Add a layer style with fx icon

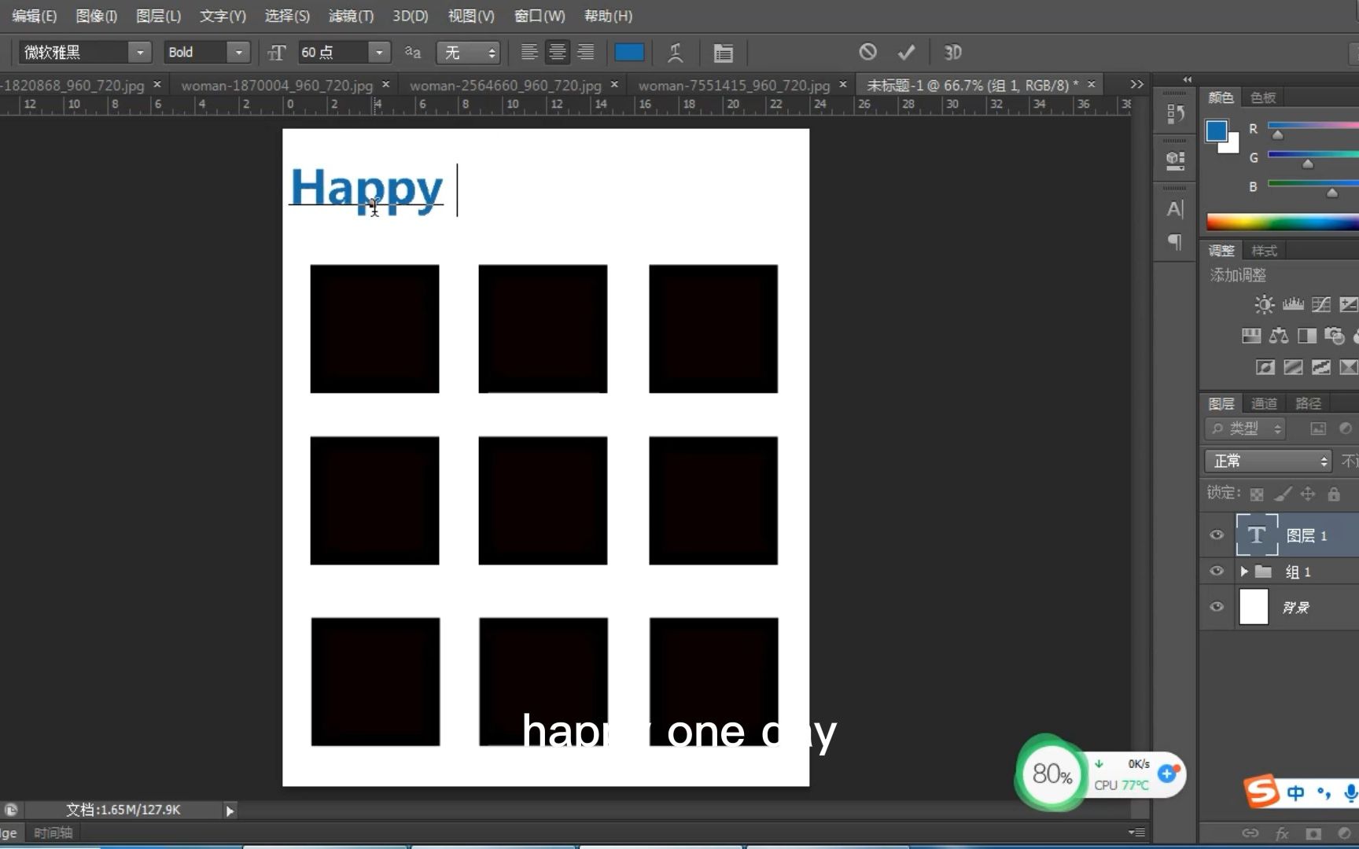[x=1282, y=833]
